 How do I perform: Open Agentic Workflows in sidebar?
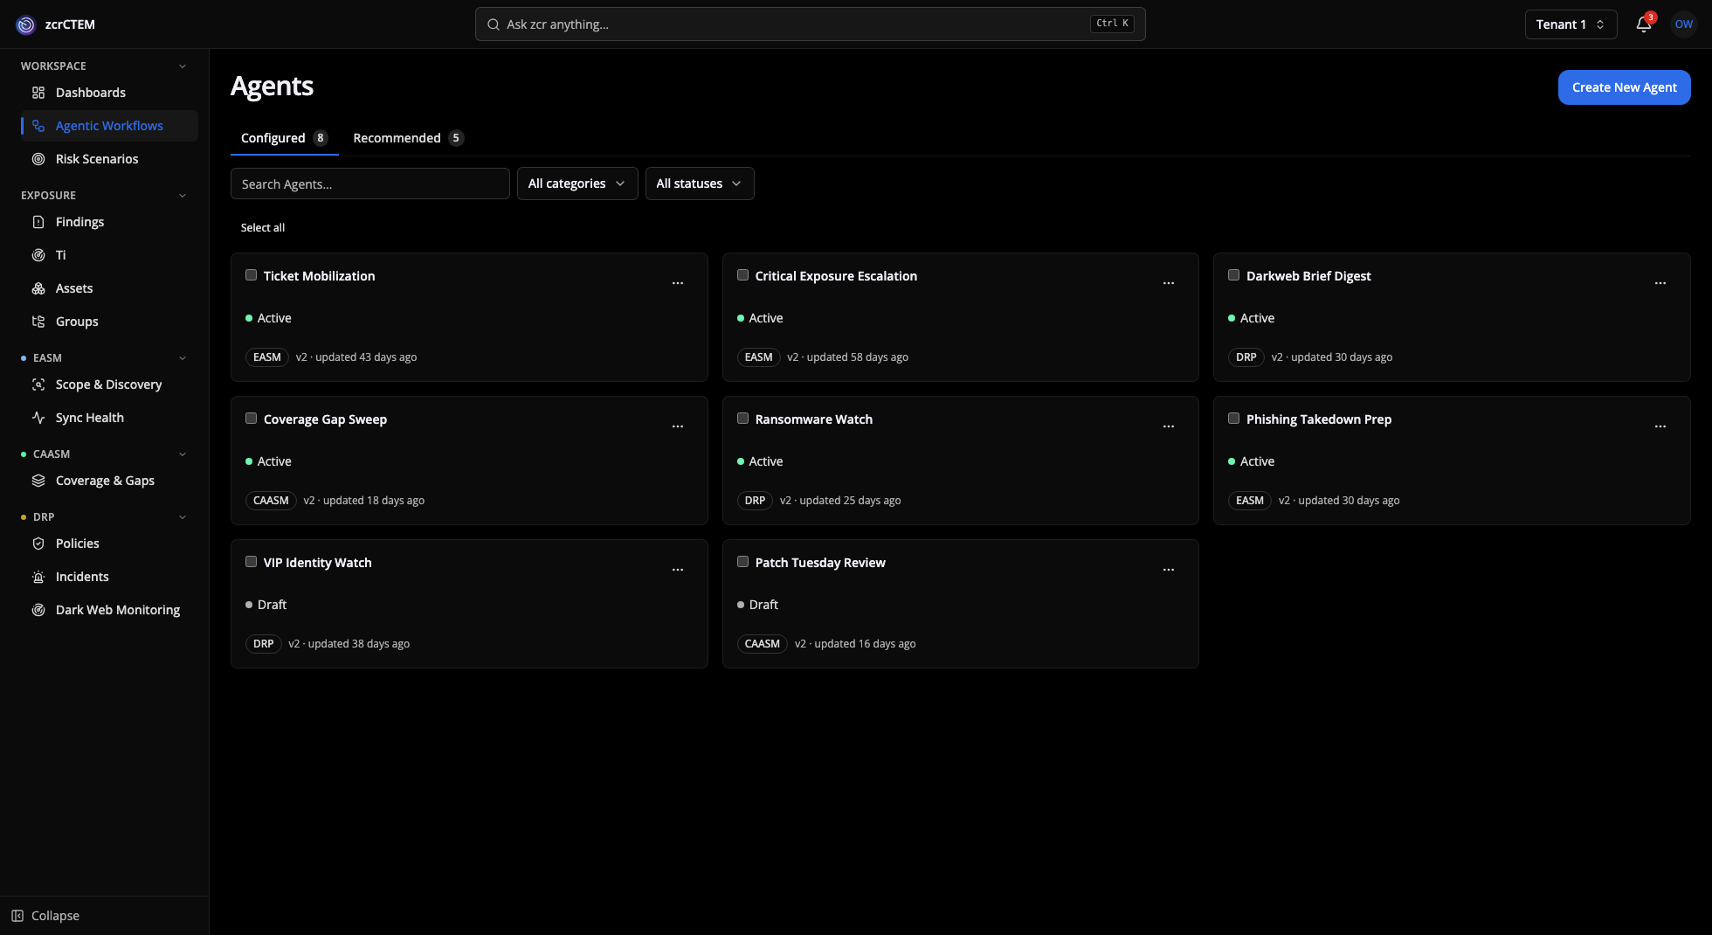109,126
